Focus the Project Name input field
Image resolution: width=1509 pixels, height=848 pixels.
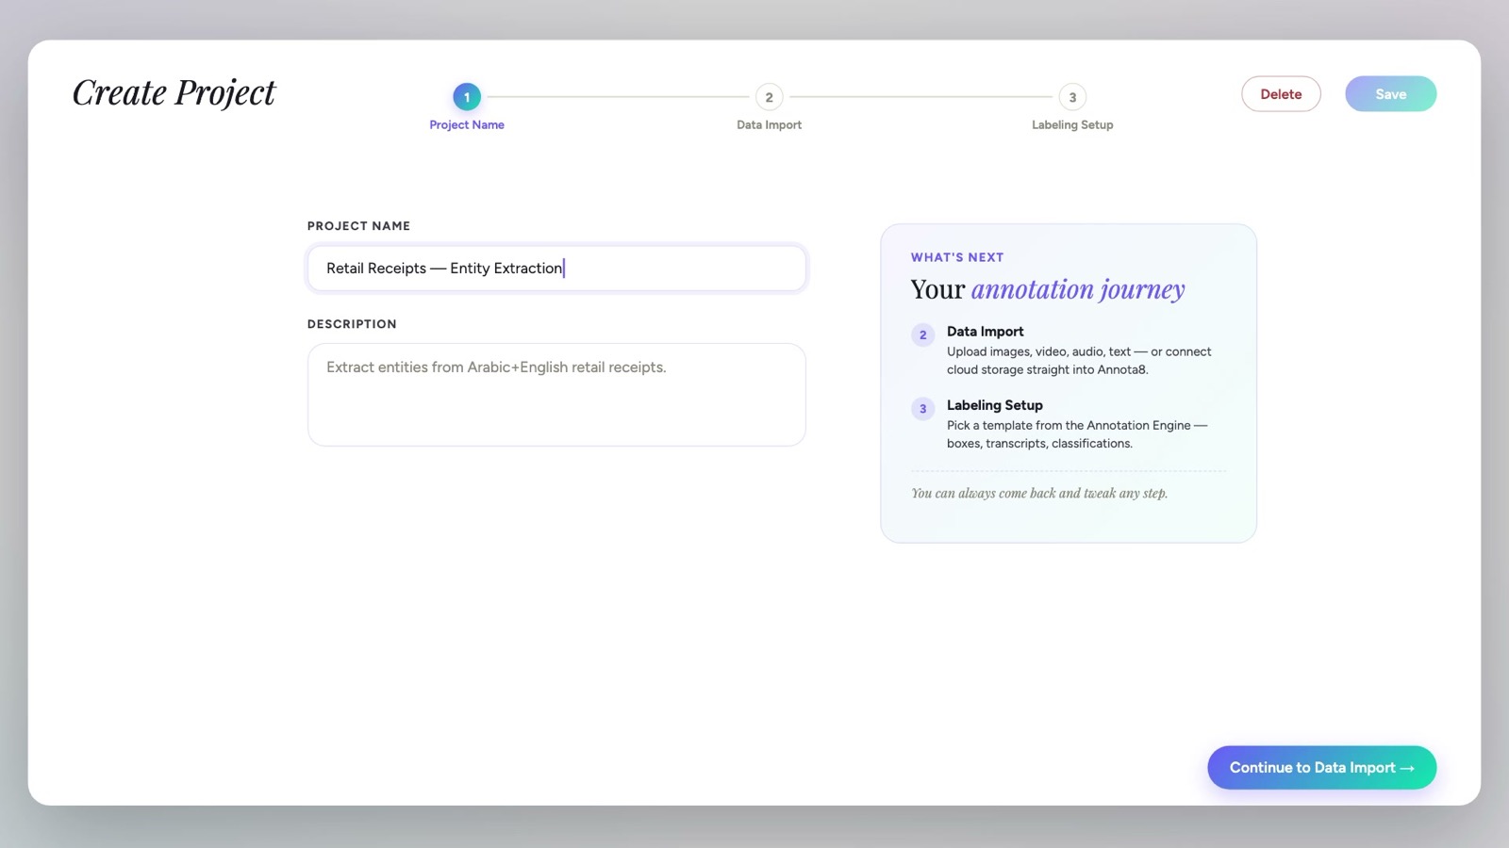tap(556, 269)
